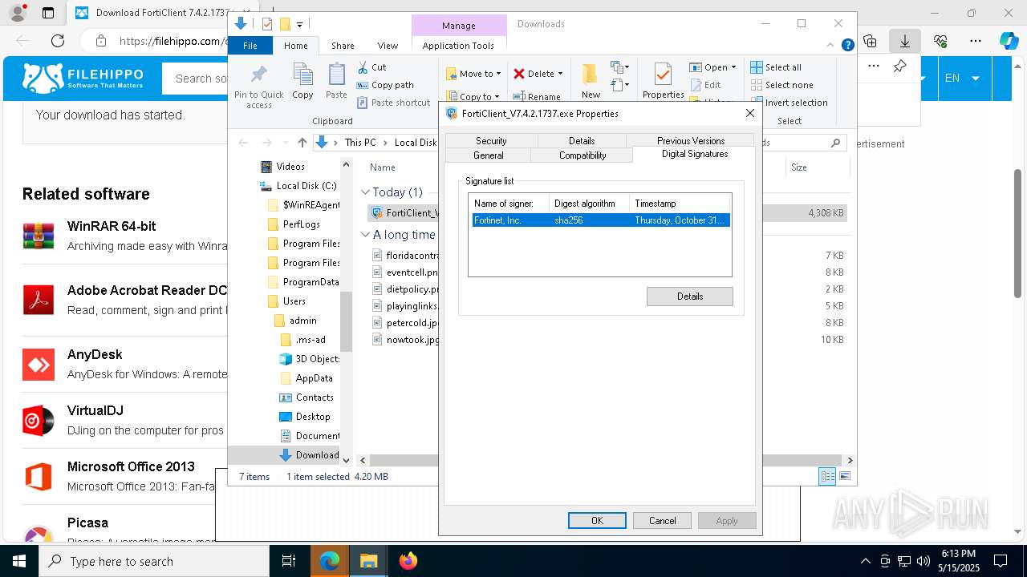Open Edge from the taskbar
Screen dimensions: 1027x577
[330, 561]
